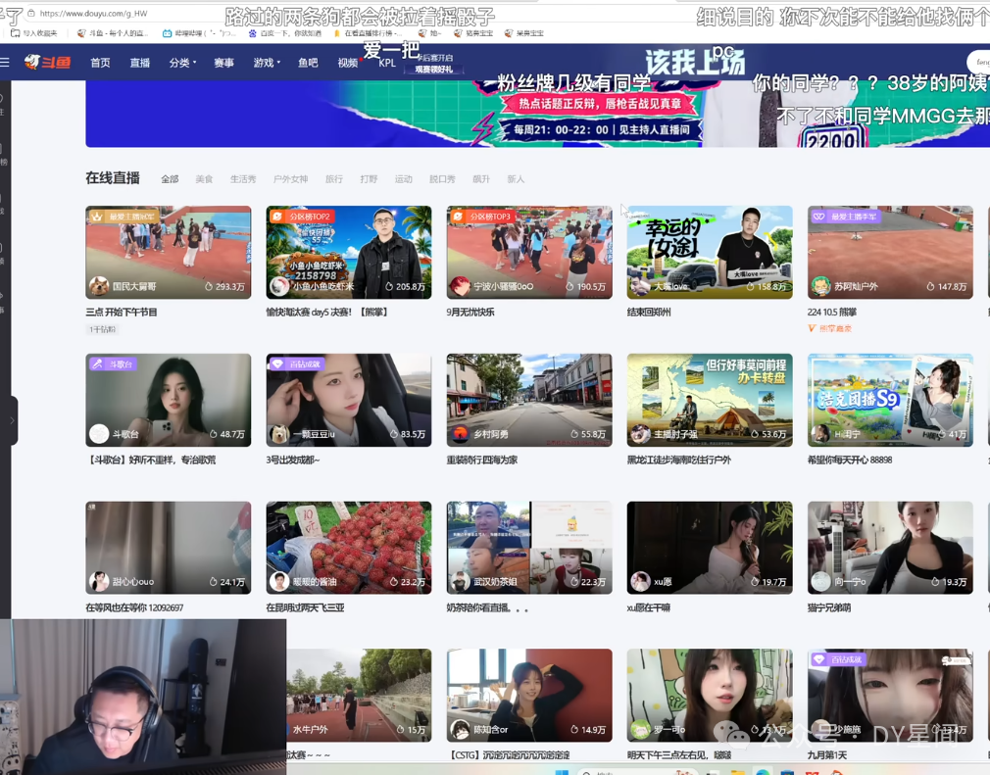Expand the 分类 dropdown in navigation

(182, 63)
